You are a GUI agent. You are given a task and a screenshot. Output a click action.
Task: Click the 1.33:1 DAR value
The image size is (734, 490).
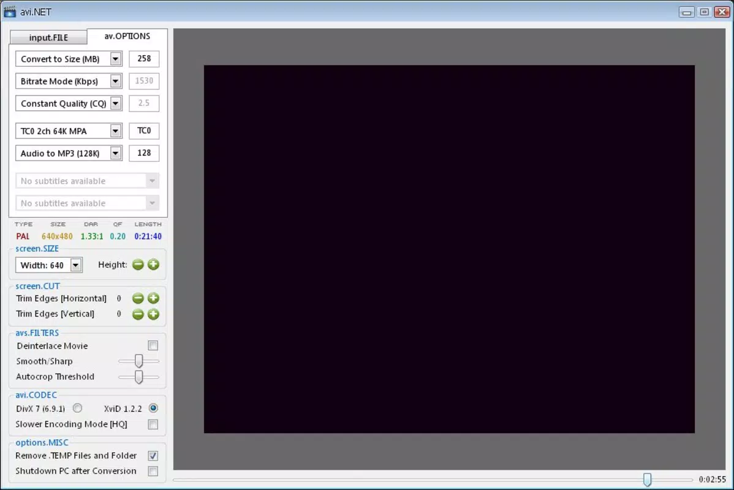[92, 236]
